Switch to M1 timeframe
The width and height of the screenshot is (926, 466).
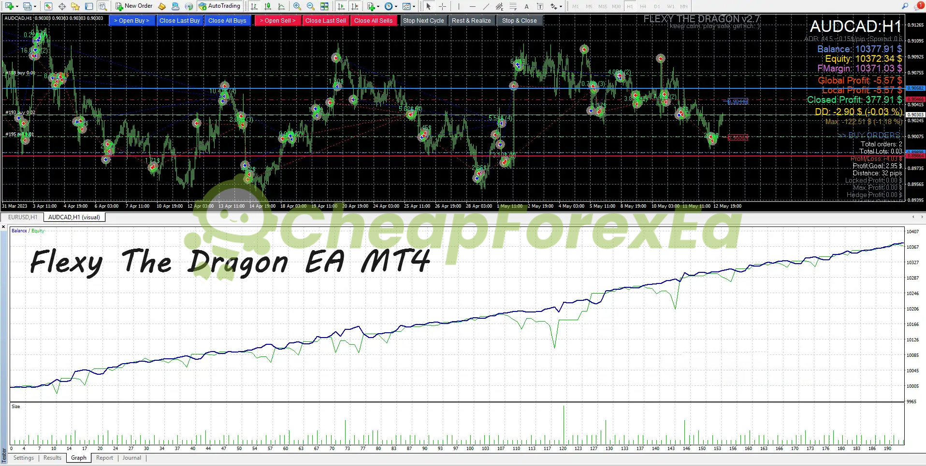575,6
